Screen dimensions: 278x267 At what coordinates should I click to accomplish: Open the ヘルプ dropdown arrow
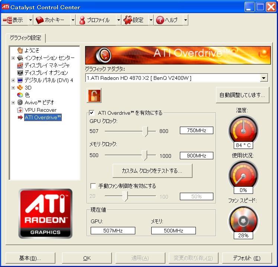(x=185, y=20)
